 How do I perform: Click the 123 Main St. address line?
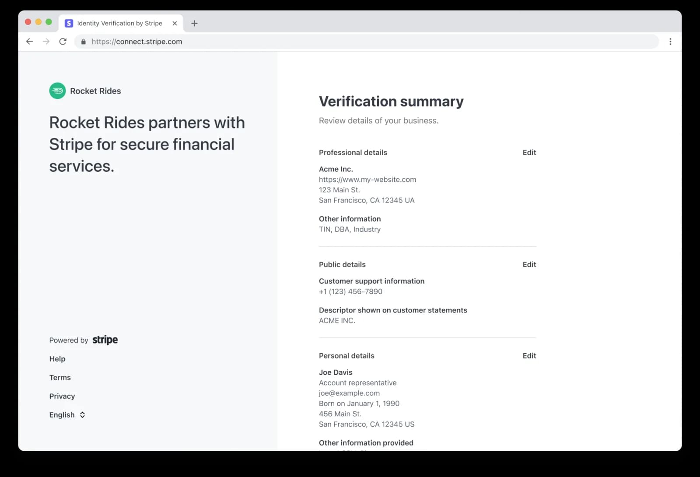339,190
